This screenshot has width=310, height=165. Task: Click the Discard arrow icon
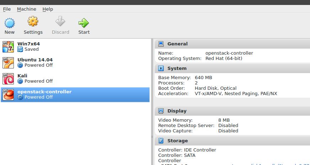60,21
